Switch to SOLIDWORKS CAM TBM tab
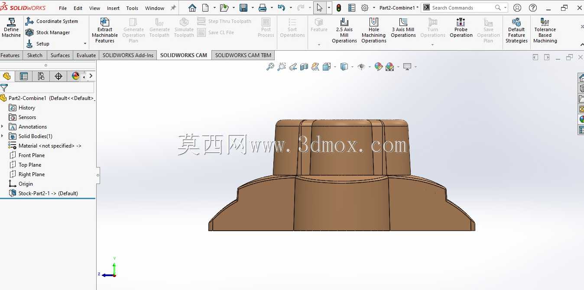 point(243,55)
